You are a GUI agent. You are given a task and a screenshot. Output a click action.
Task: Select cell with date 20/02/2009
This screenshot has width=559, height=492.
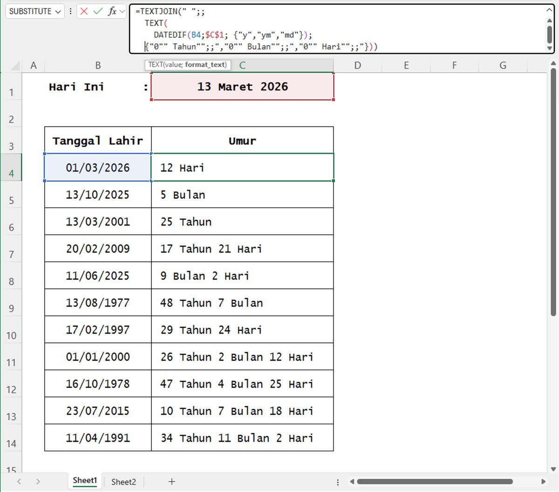coord(98,249)
